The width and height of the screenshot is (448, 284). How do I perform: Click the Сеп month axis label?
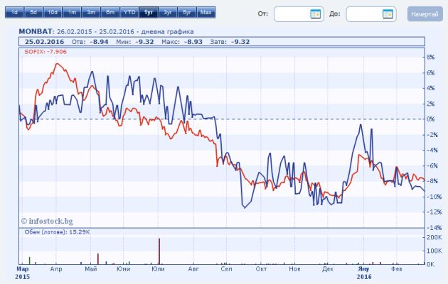[x=226, y=269]
